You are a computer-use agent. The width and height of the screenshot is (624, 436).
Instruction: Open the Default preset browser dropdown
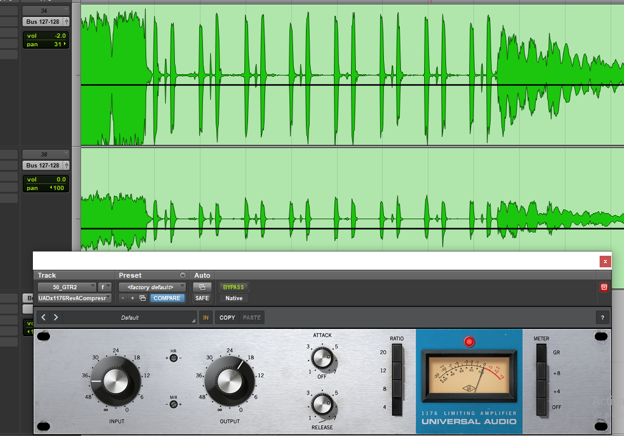[x=130, y=317]
